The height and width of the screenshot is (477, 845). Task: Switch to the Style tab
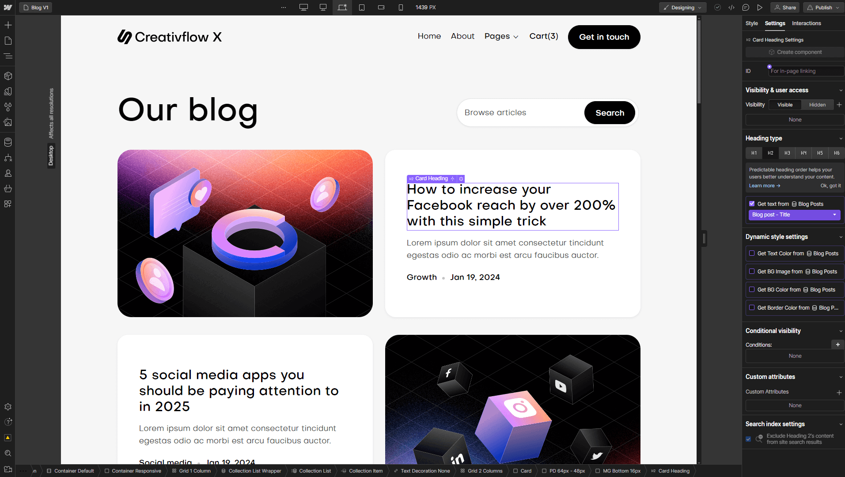click(752, 23)
